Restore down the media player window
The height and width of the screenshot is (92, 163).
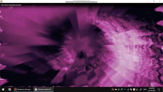154,1
